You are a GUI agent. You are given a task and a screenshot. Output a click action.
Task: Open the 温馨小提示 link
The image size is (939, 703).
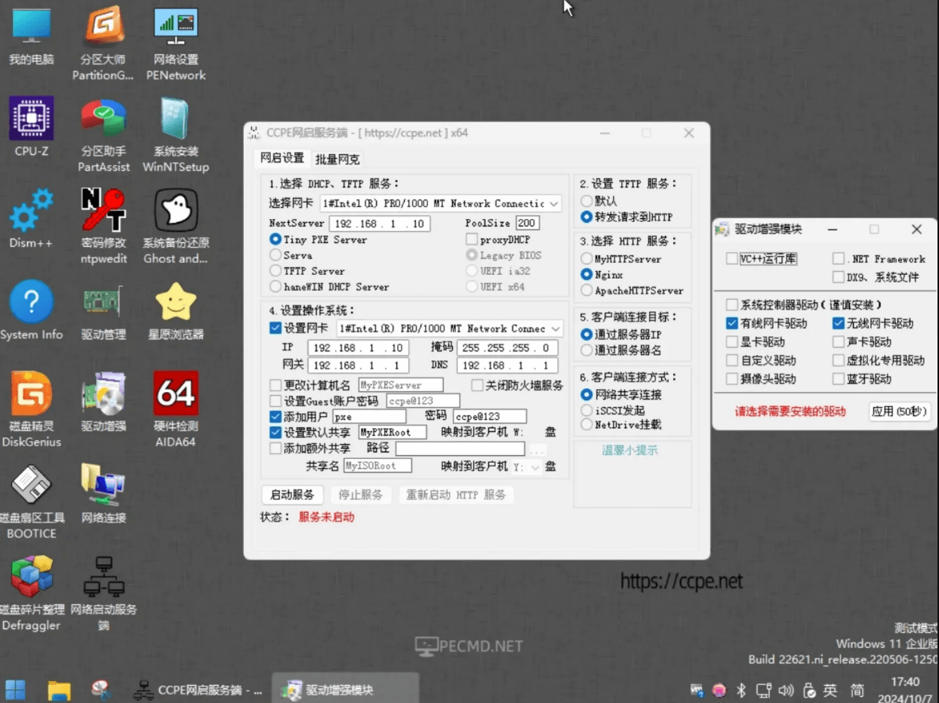click(x=630, y=451)
